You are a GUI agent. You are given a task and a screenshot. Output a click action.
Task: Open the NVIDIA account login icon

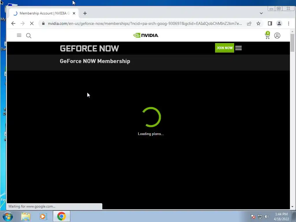[277, 36]
